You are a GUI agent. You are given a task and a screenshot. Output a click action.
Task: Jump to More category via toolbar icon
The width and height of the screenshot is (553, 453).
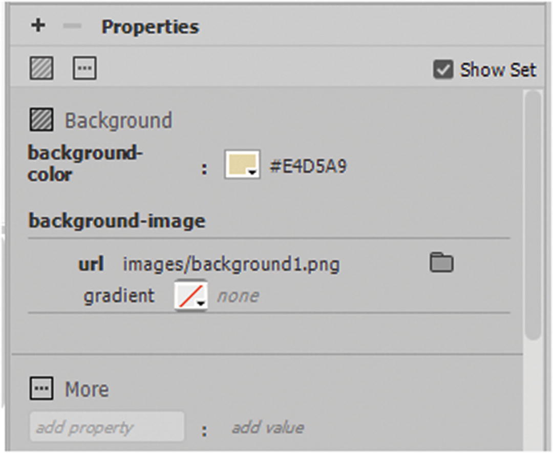click(84, 69)
